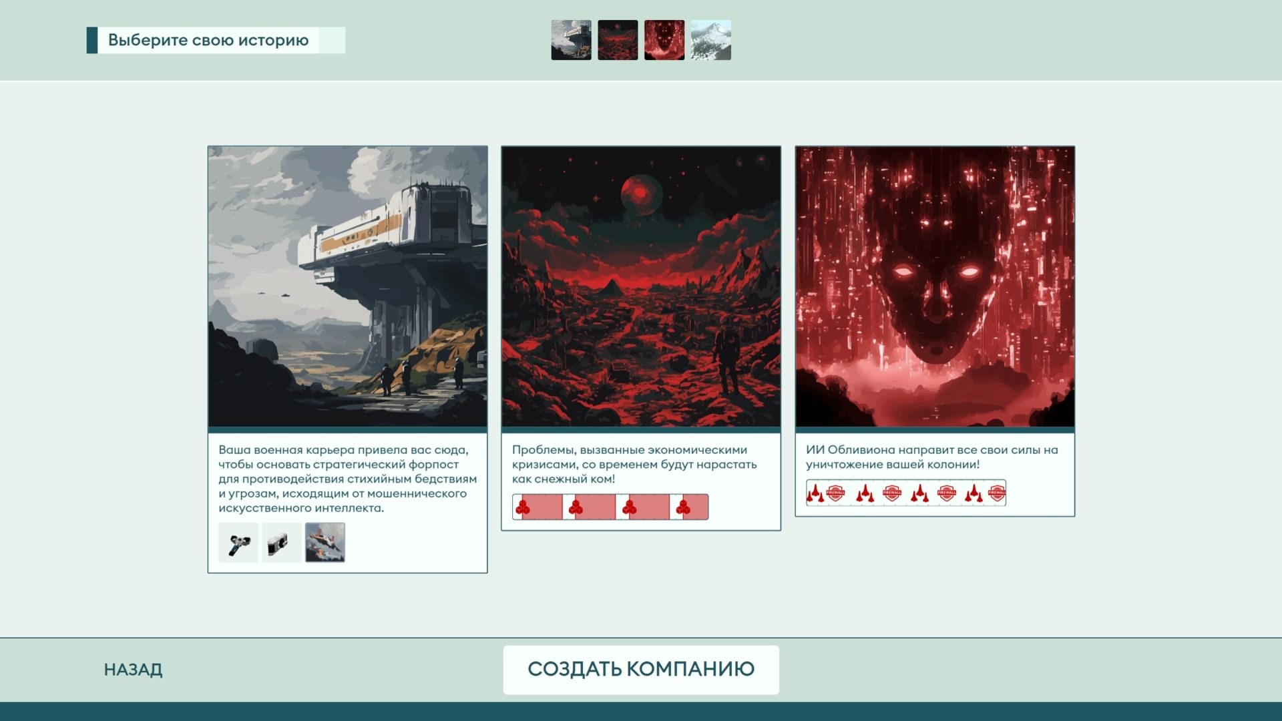Click the 'Выберите свою историю' header
The height and width of the screenshot is (721, 1282).
(208, 40)
